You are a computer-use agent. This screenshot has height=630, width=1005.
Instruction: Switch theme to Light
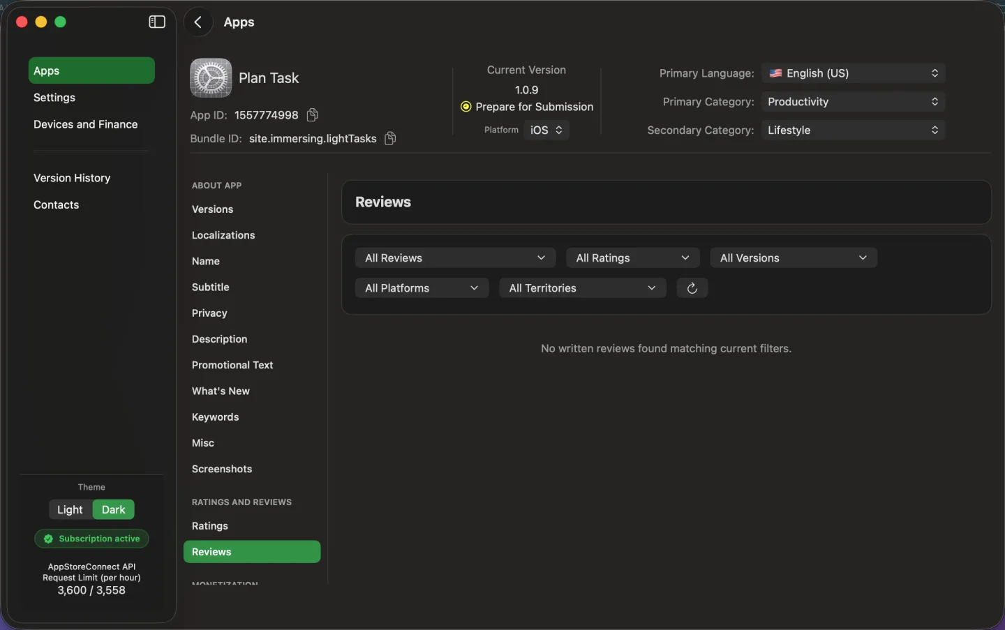click(70, 509)
